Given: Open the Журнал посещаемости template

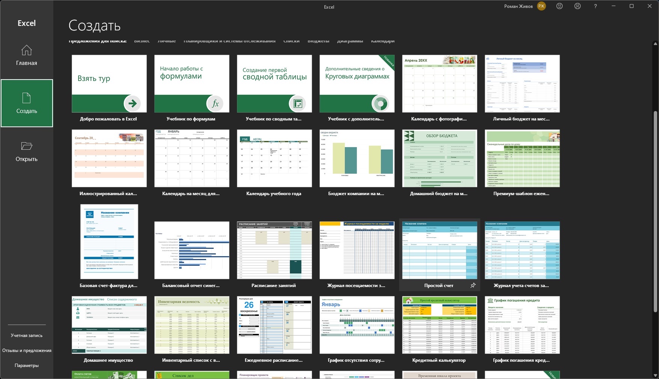Looking at the screenshot, I should click(357, 250).
